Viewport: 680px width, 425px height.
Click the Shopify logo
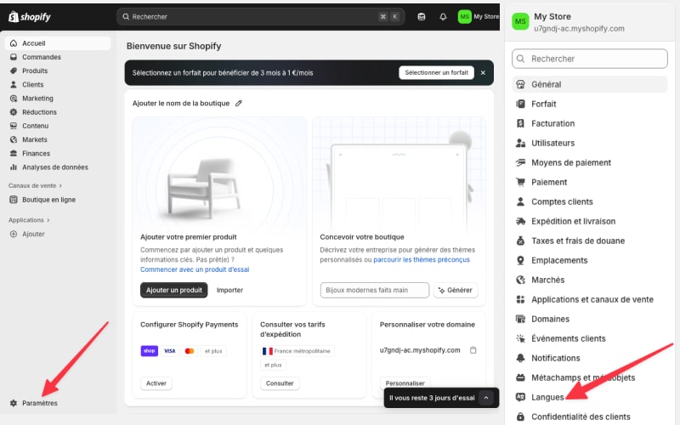[30, 16]
